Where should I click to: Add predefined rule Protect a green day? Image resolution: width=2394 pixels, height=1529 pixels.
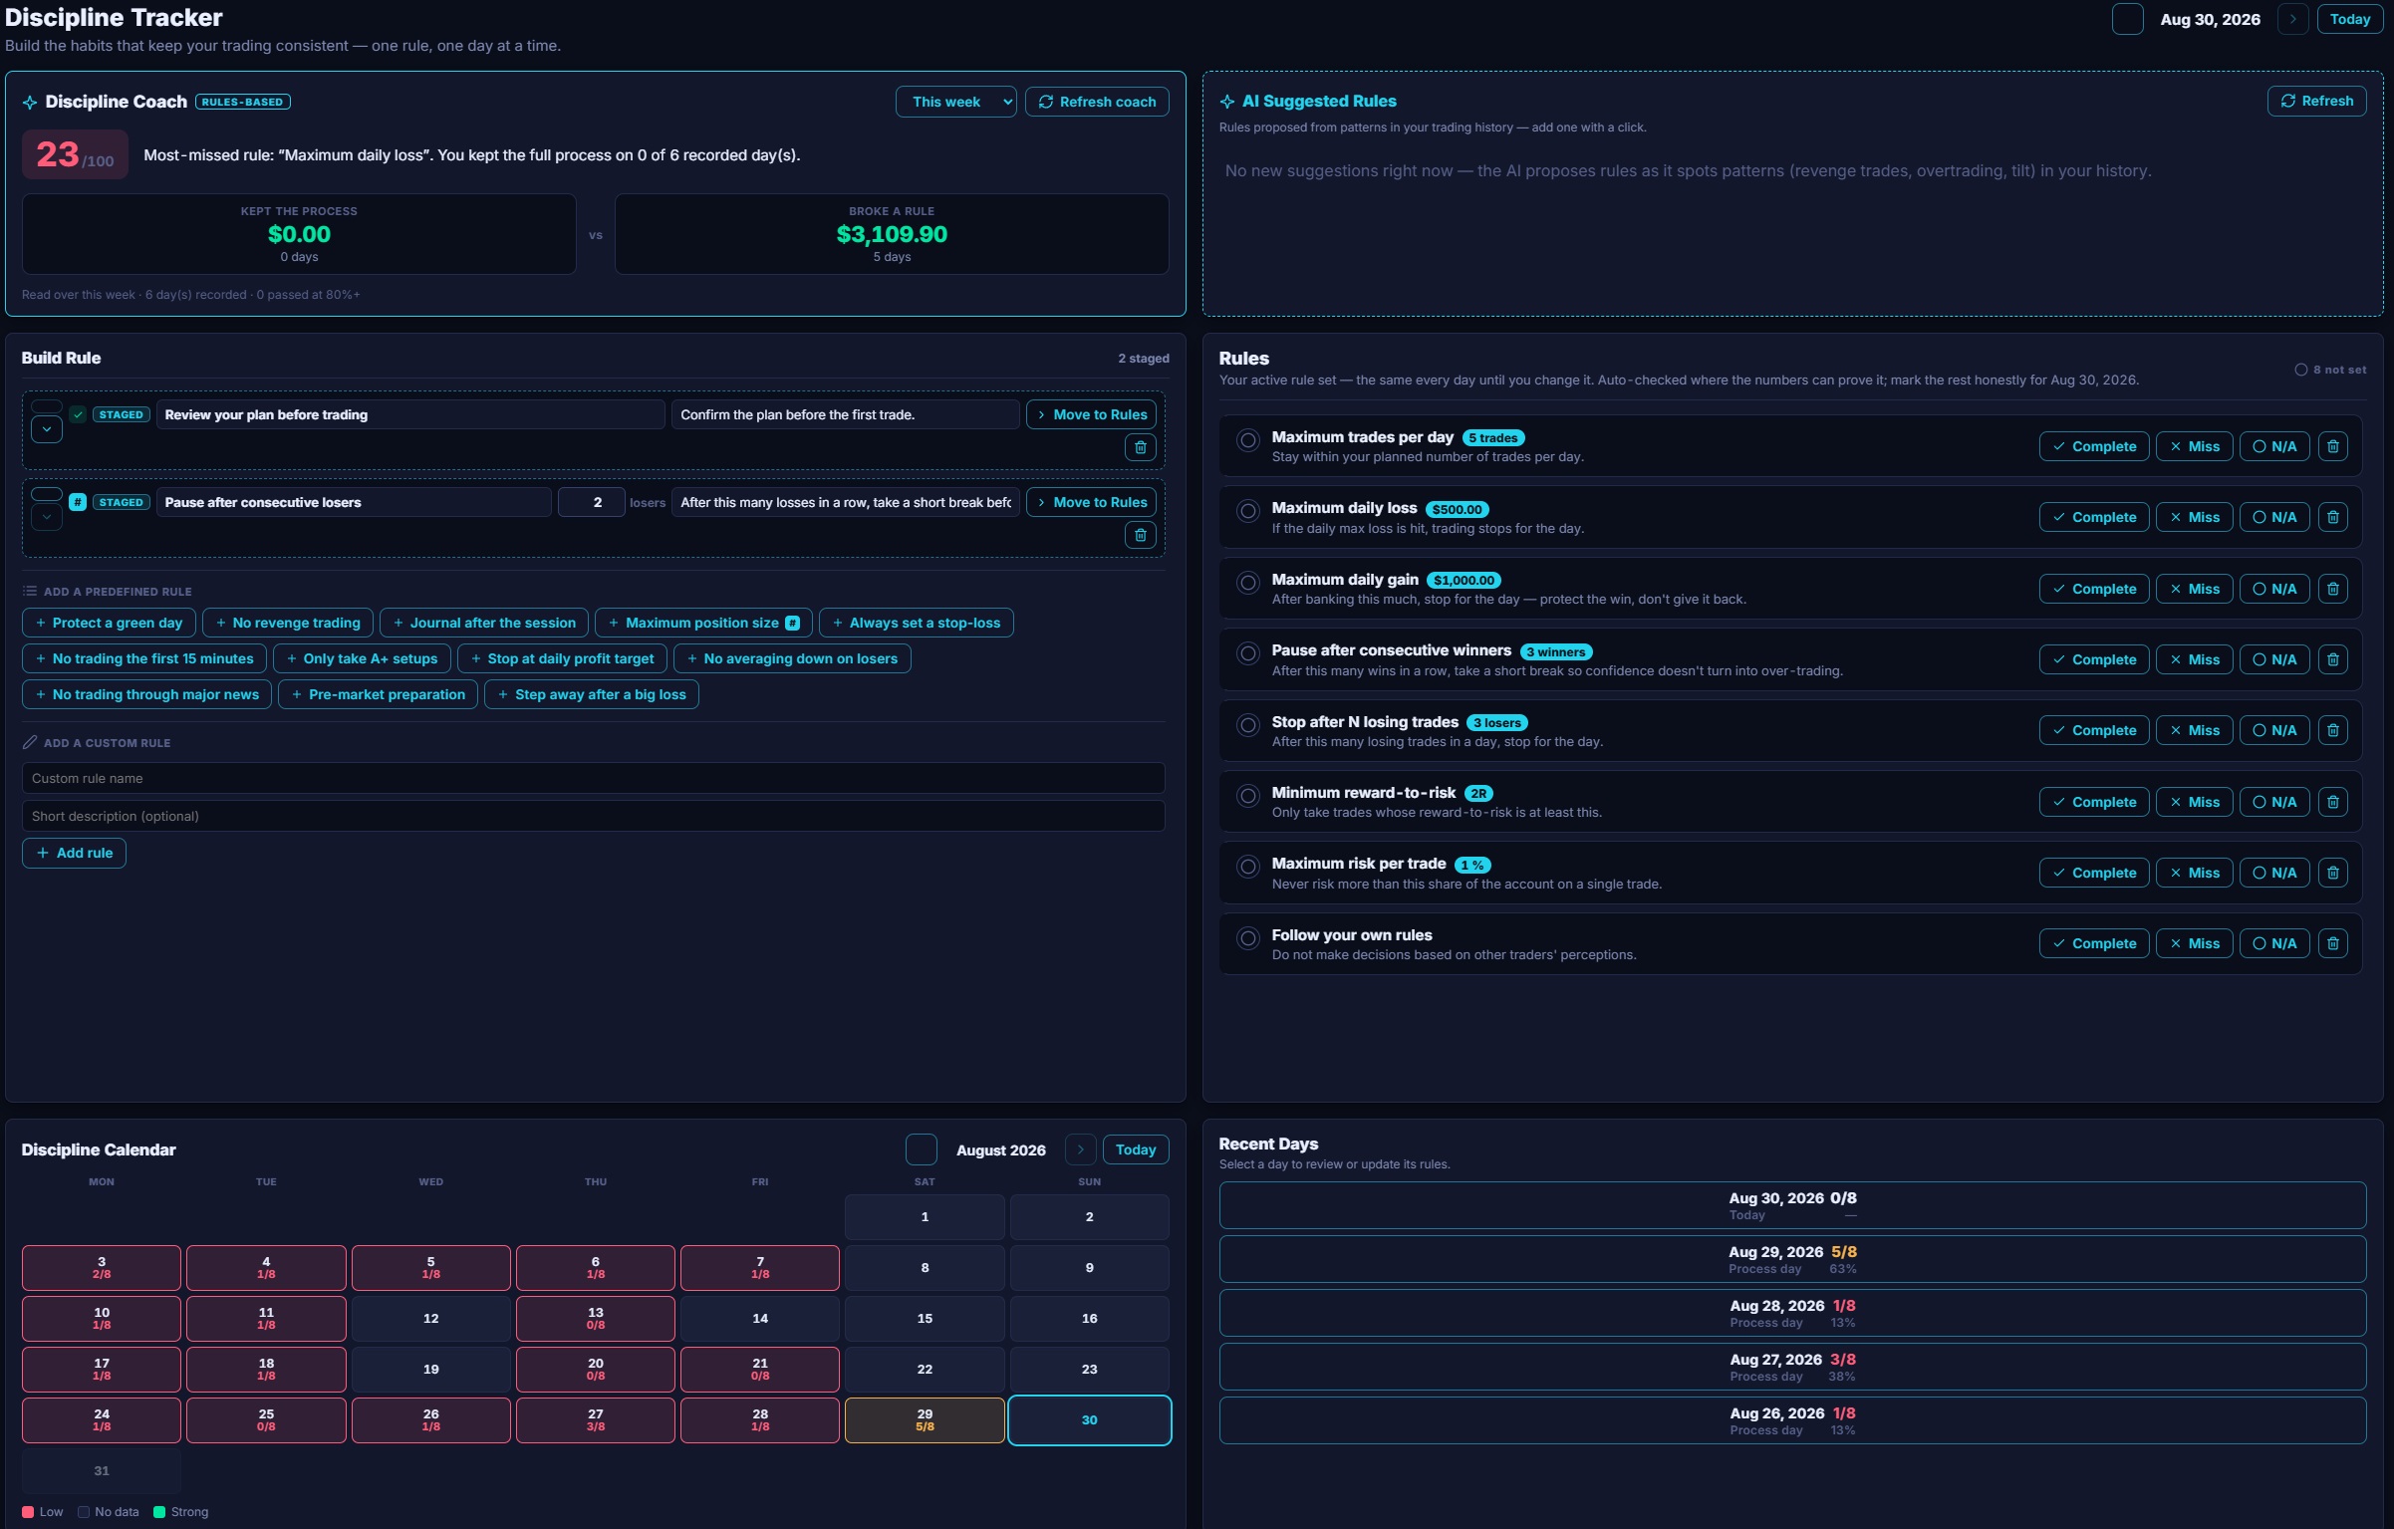[x=109, y=623]
